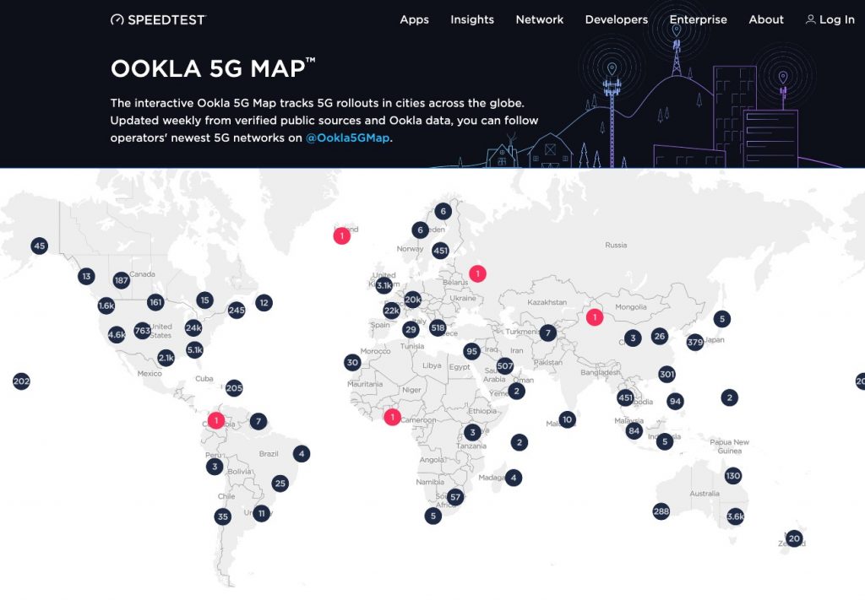865x600 pixels.
Task: Select the 518 marker near Greece
Action: (438, 327)
